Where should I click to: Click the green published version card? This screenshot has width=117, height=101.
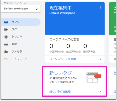point(113,18)
